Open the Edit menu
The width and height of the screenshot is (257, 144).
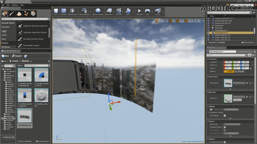8,5
